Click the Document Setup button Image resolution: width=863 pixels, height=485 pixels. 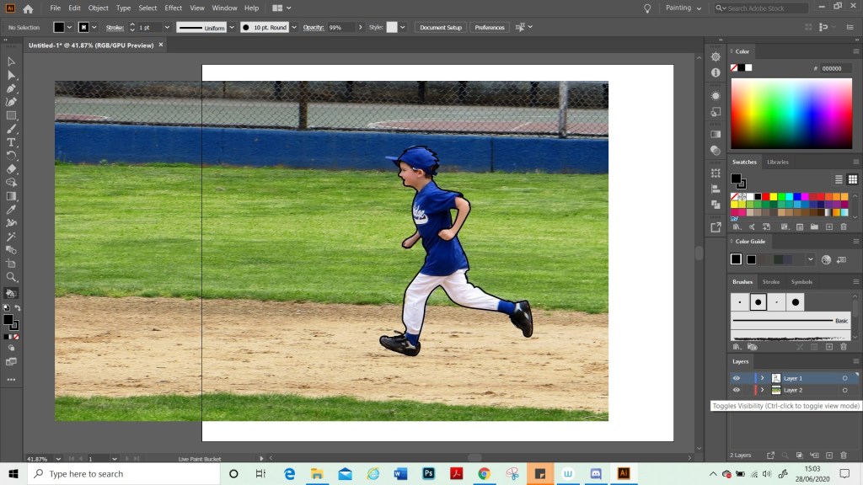tap(441, 27)
